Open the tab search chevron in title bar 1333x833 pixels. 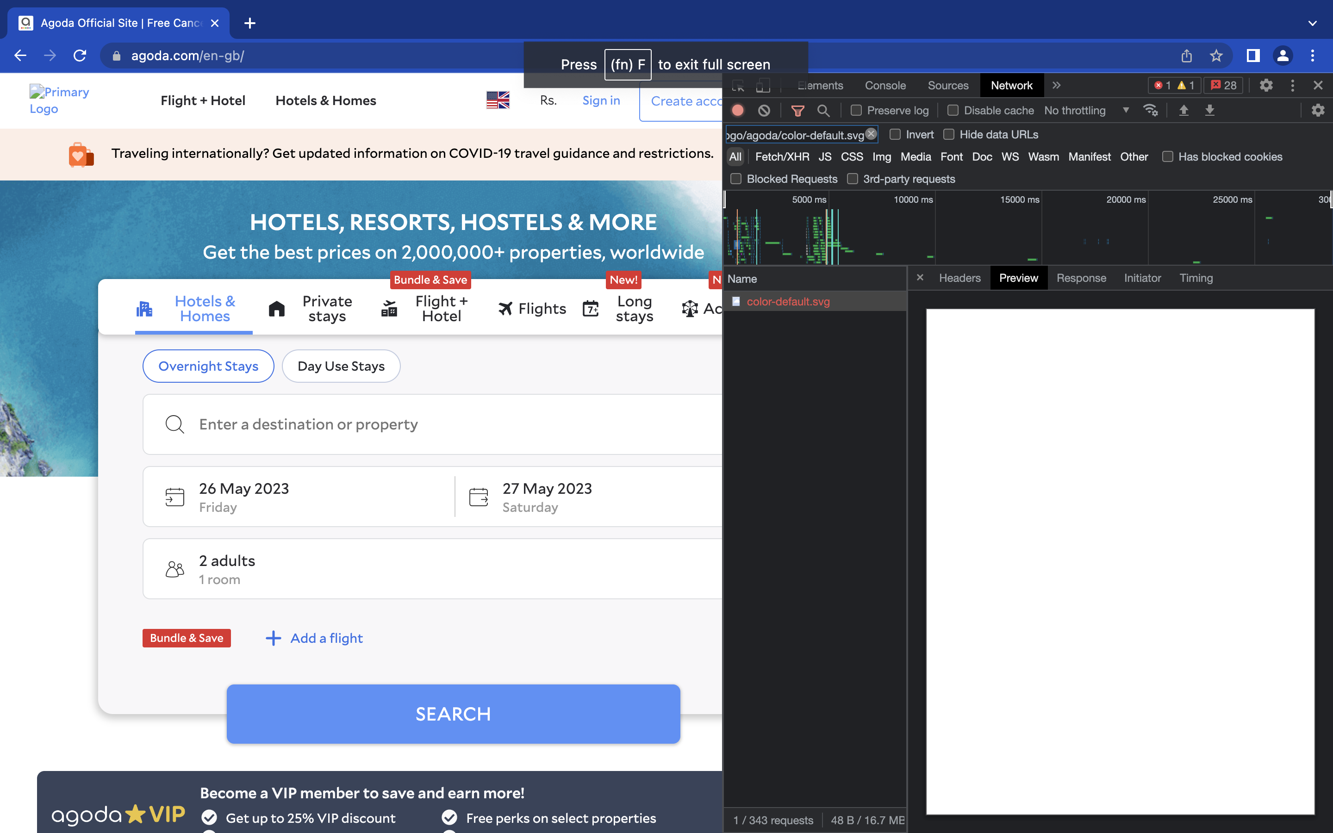(1313, 23)
